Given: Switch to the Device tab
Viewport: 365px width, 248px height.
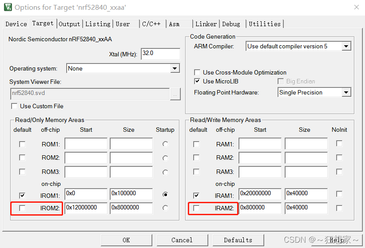Looking at the screenshot, I should pos(16,24).
